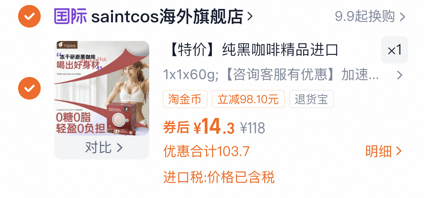Open the 9.9起换购 promotion

365,17
